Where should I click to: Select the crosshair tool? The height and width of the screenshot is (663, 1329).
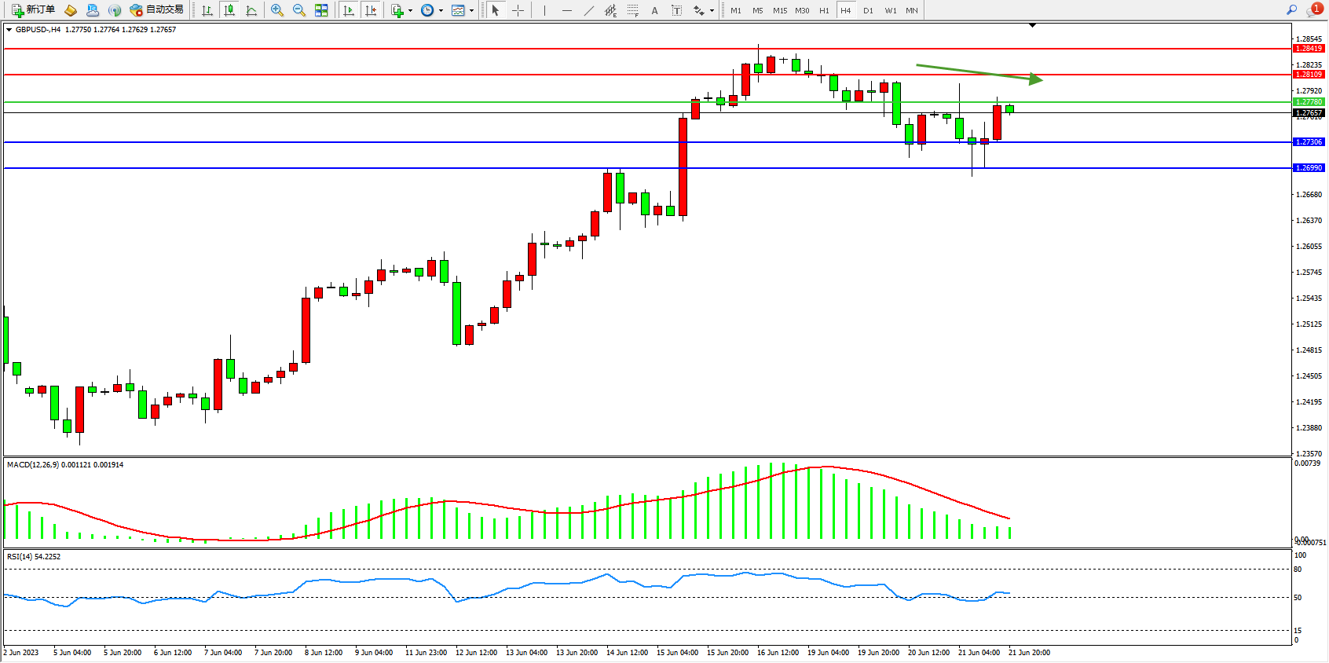click(x=518, y=10)
